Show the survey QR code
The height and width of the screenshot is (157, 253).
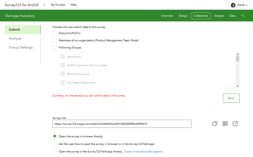tap(225, 124)
